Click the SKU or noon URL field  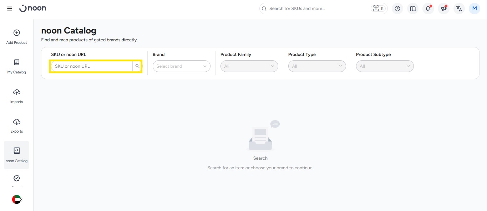92,66
